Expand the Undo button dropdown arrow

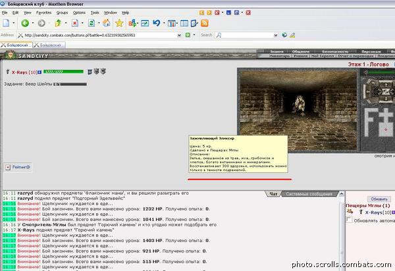pos(164,23)
